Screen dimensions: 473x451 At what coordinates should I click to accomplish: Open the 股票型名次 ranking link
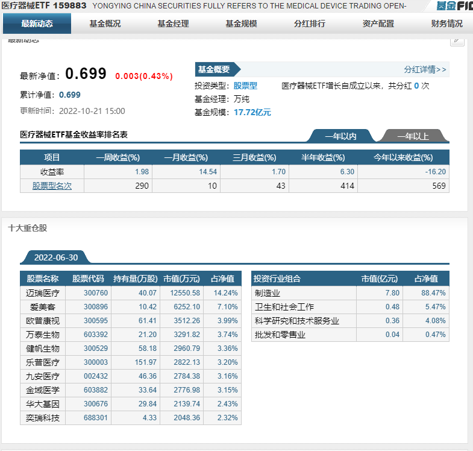tap(52, 186)
